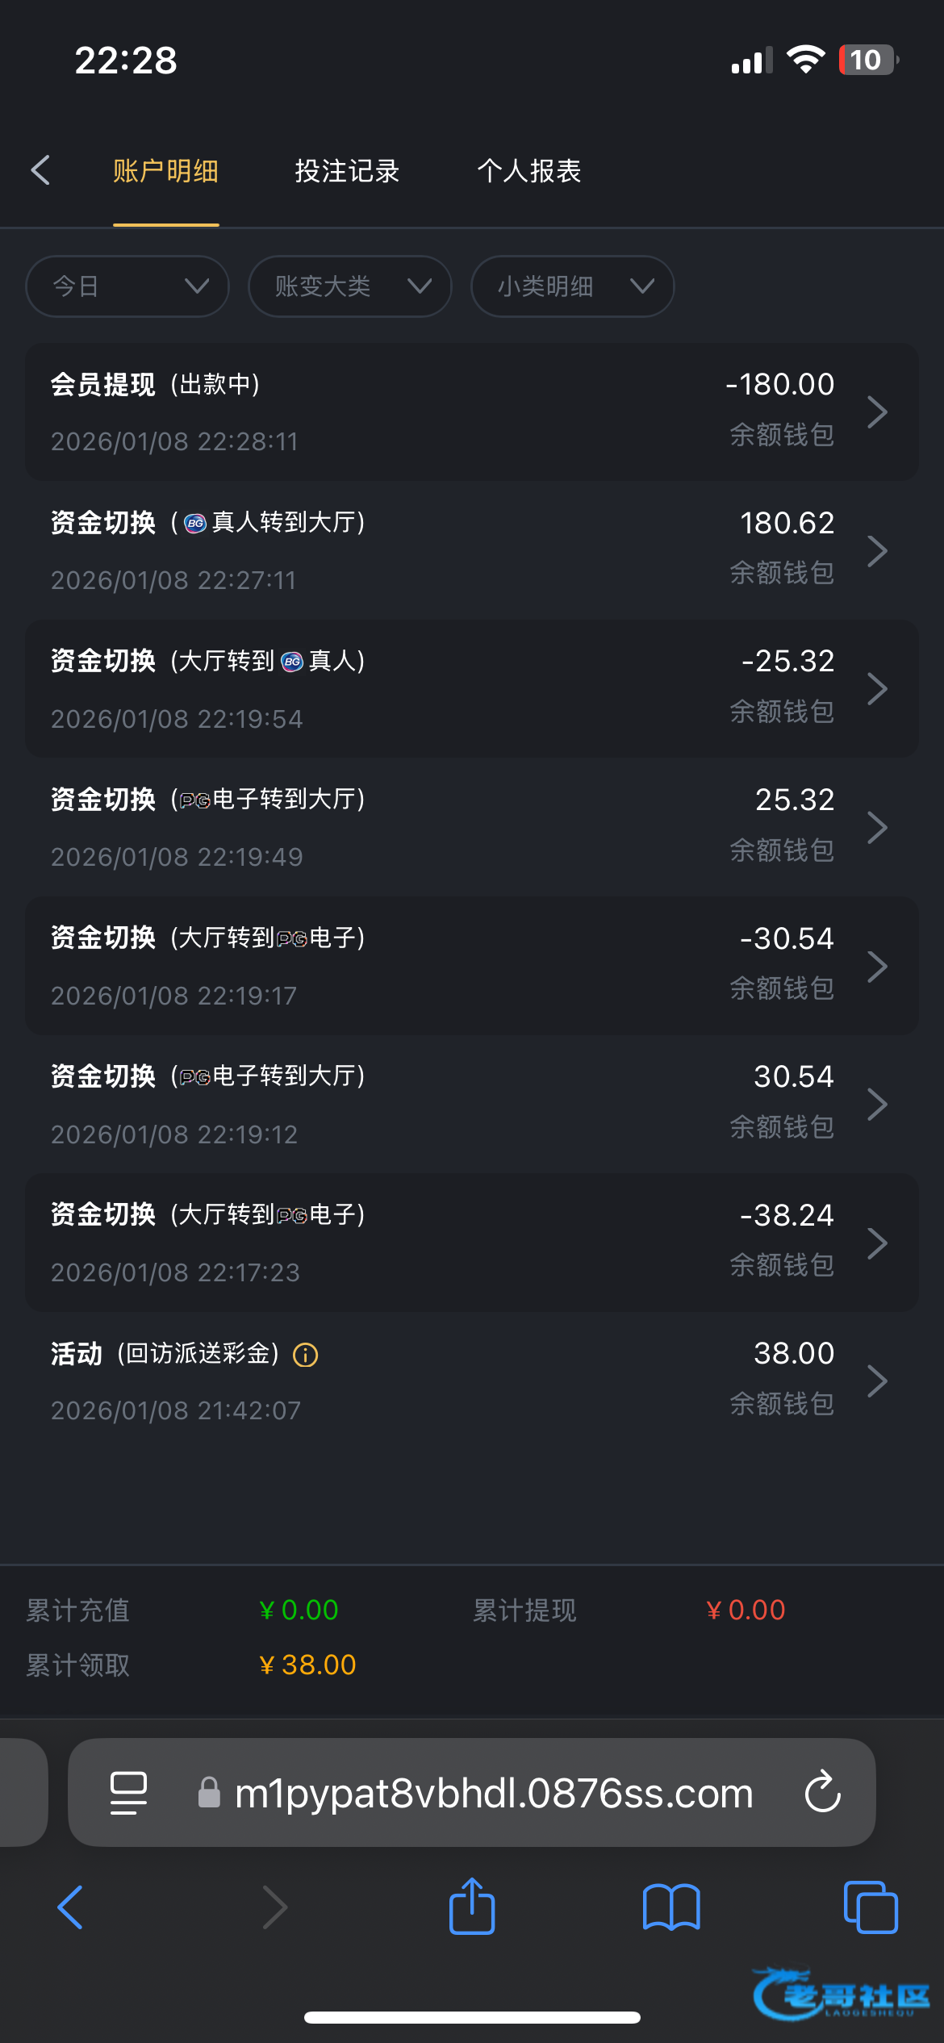Expand the 今日 date filter dropdown
The image size is (944, 2043).
127,286
